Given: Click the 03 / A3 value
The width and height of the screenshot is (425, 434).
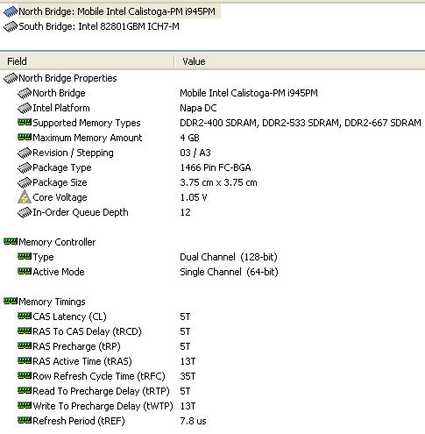Looking at the screenshot, I should tap(195, 153).
